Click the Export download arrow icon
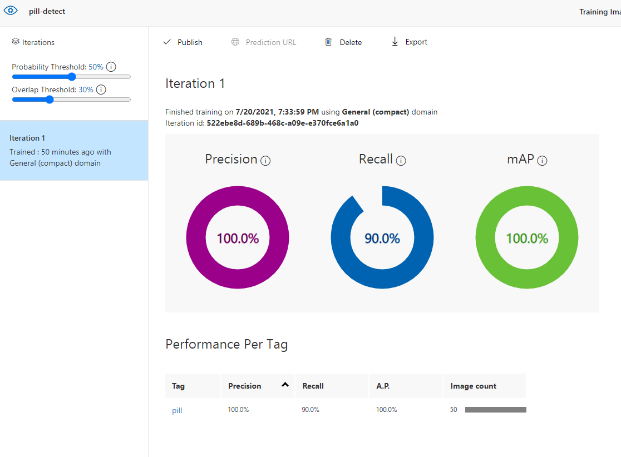 (395, 42)
